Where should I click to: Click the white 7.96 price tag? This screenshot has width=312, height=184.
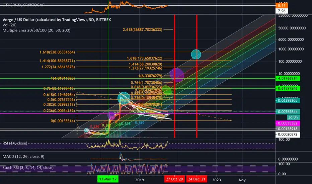click(282, 11)
